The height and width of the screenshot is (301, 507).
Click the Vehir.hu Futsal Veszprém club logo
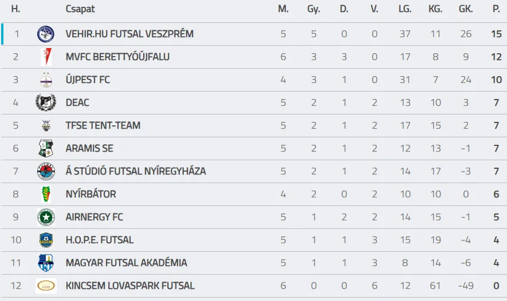46,34
